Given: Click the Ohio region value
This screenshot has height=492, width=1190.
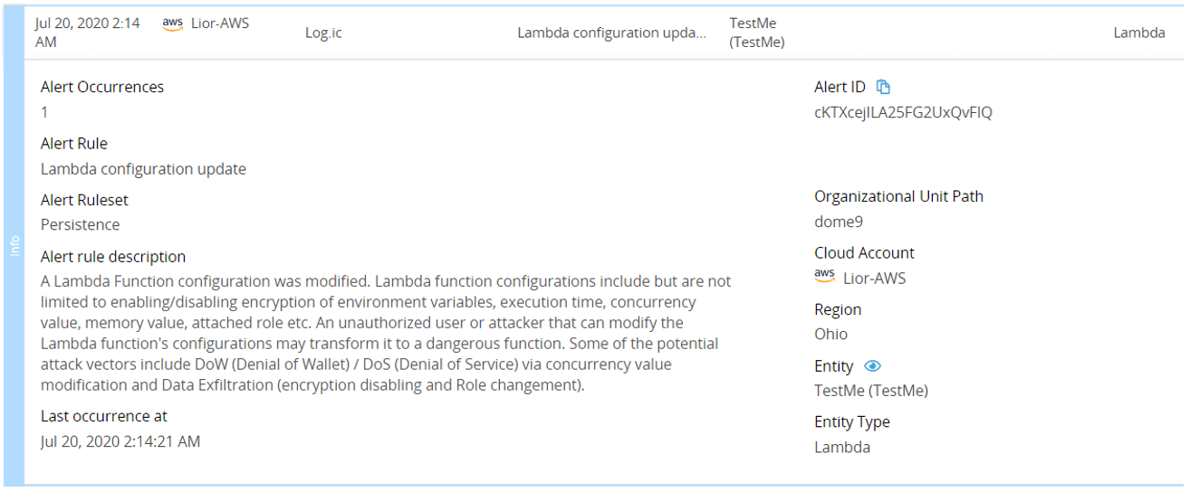Looking at the screenshot, I should (x=831, y=334).
